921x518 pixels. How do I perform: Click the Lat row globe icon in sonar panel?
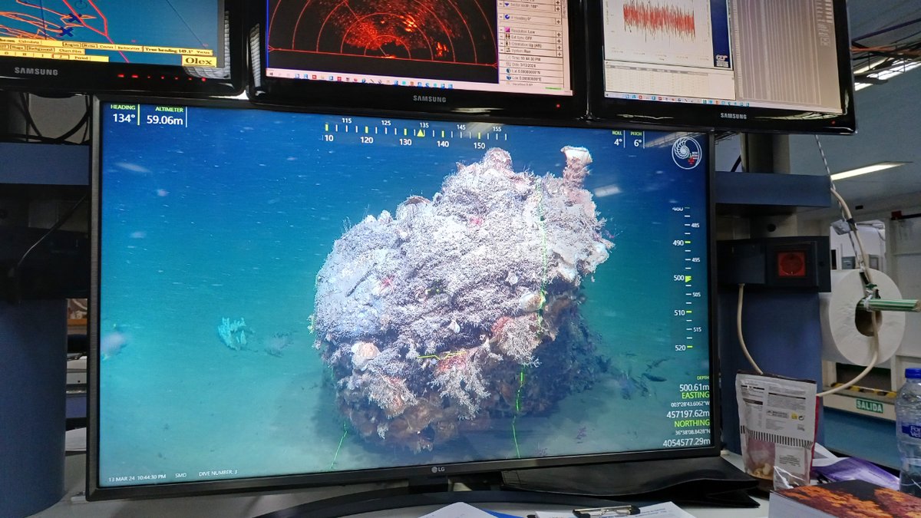508,71
